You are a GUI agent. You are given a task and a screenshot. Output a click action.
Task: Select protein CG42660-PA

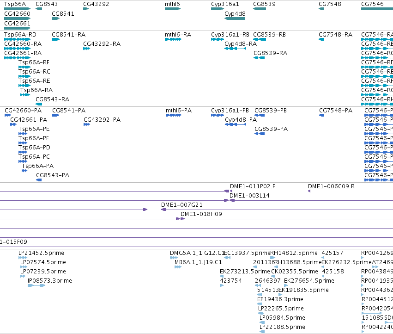(x=8, y=115)
